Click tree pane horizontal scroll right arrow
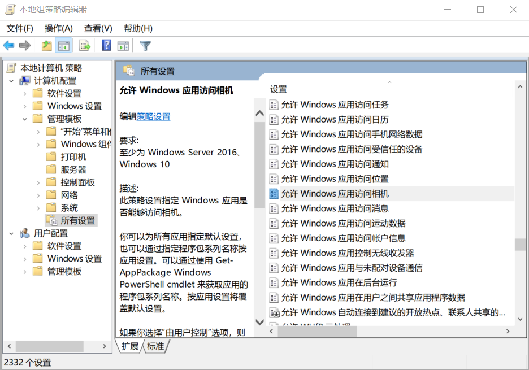 (105, 346)
